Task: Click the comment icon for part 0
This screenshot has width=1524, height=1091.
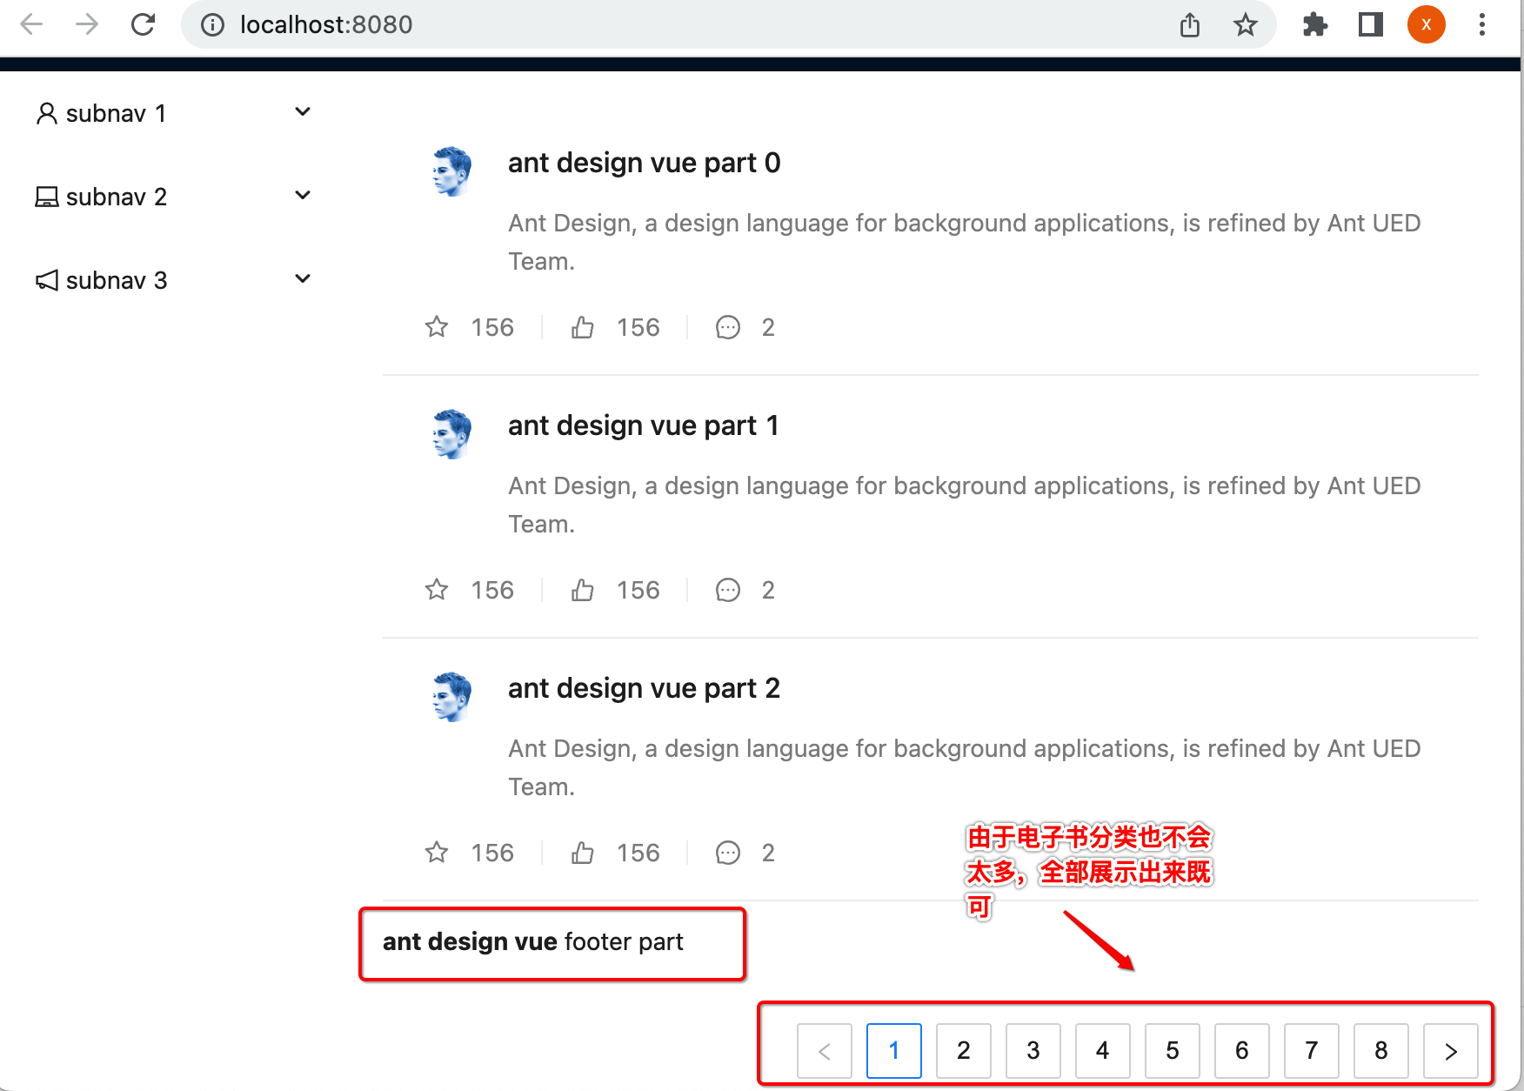Action: [x=728, y=327]
